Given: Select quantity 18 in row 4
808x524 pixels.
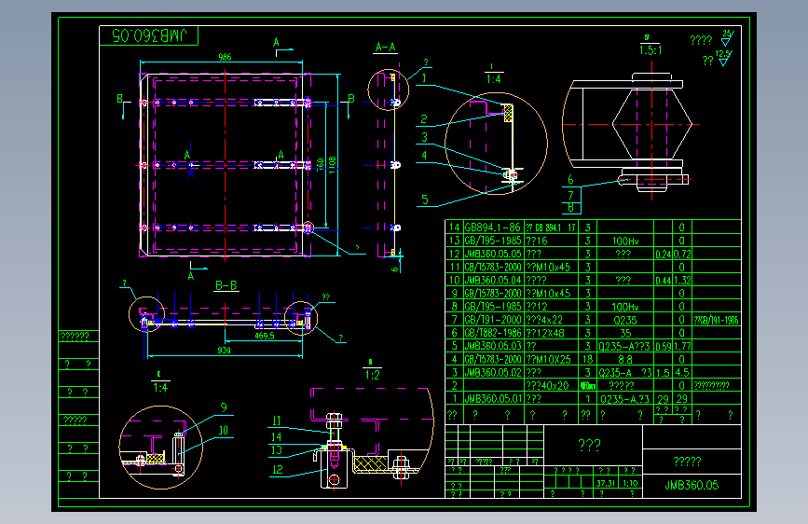Looking at the screenshot, I should coord(587,360).
